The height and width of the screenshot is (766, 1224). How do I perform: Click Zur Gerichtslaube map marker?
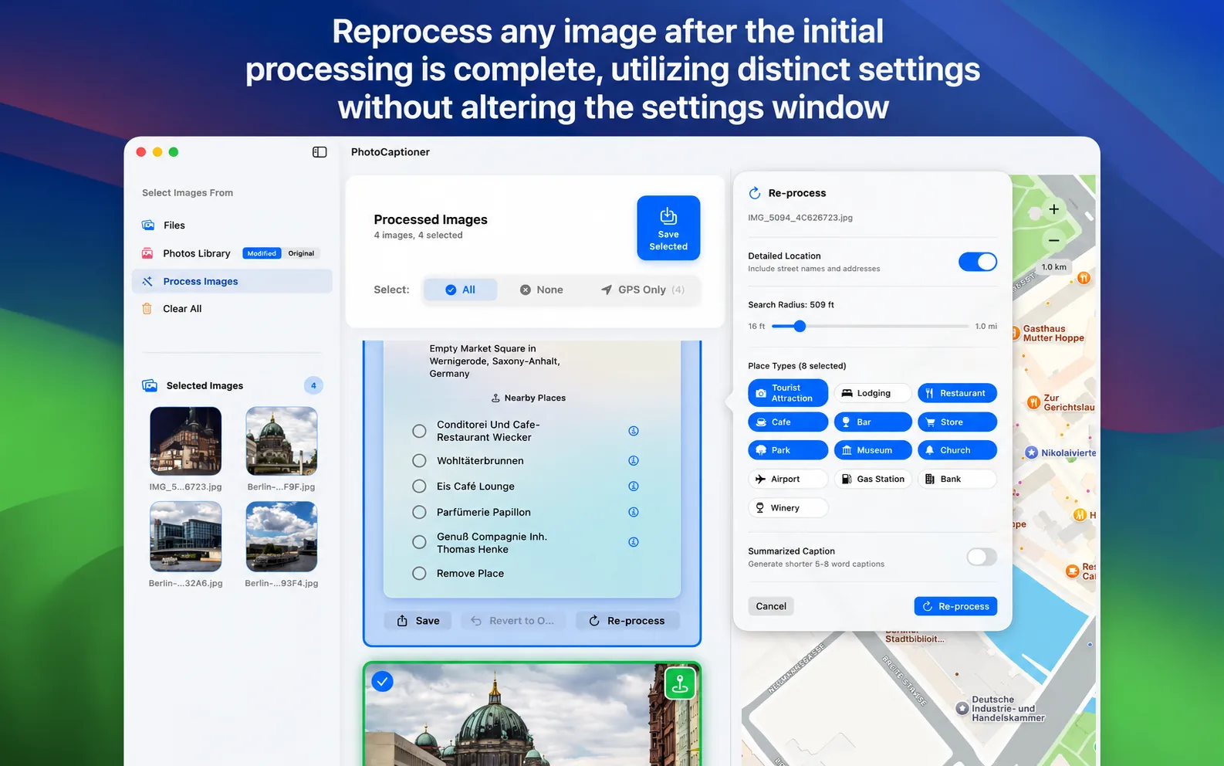(x=1033, y=402)
